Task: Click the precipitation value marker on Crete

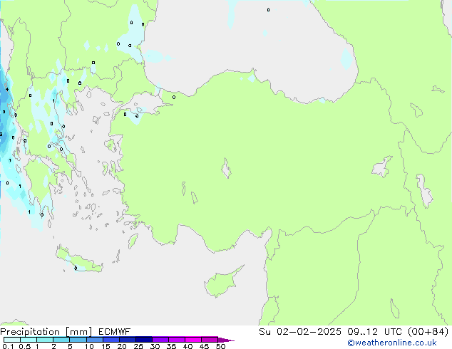Action: (x=76, y=269)
